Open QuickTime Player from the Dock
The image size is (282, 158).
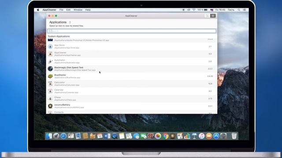tap(115, 136)
